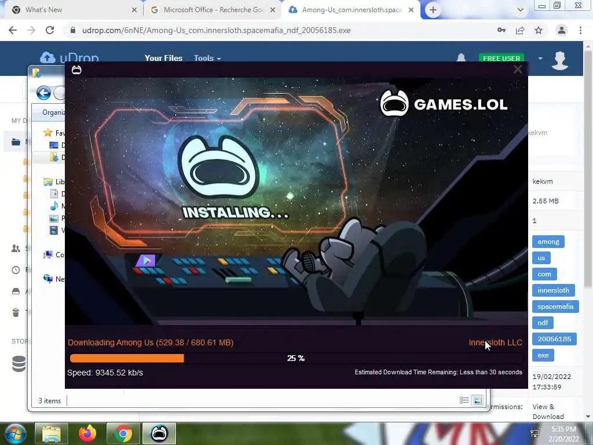The height and width of the screenshot is (445, 593).
Task: Close the Games.lol installer window
Action: coord(517,70)
